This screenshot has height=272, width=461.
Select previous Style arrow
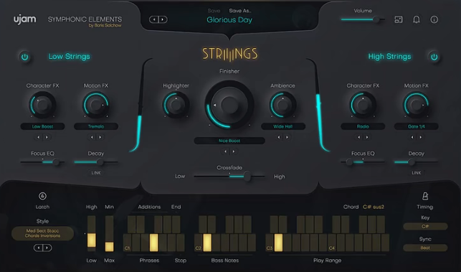(38, 248)
